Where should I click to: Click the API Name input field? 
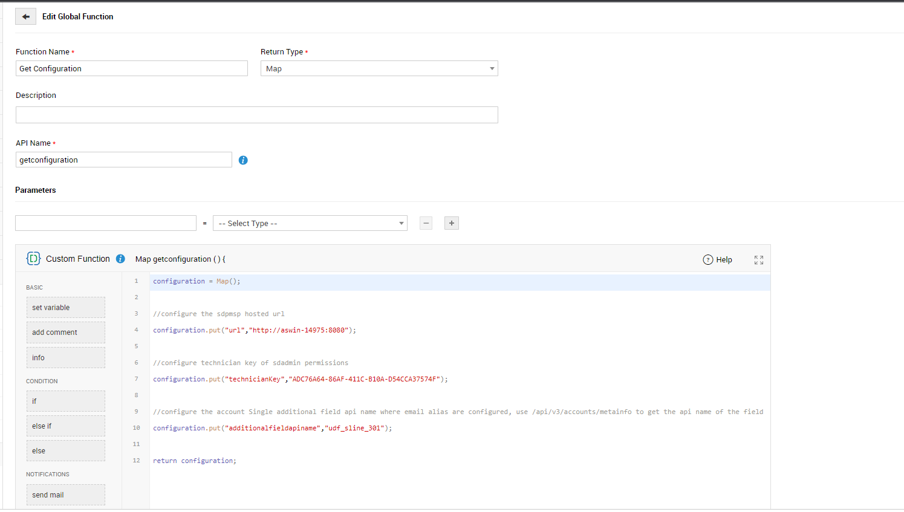124,160
